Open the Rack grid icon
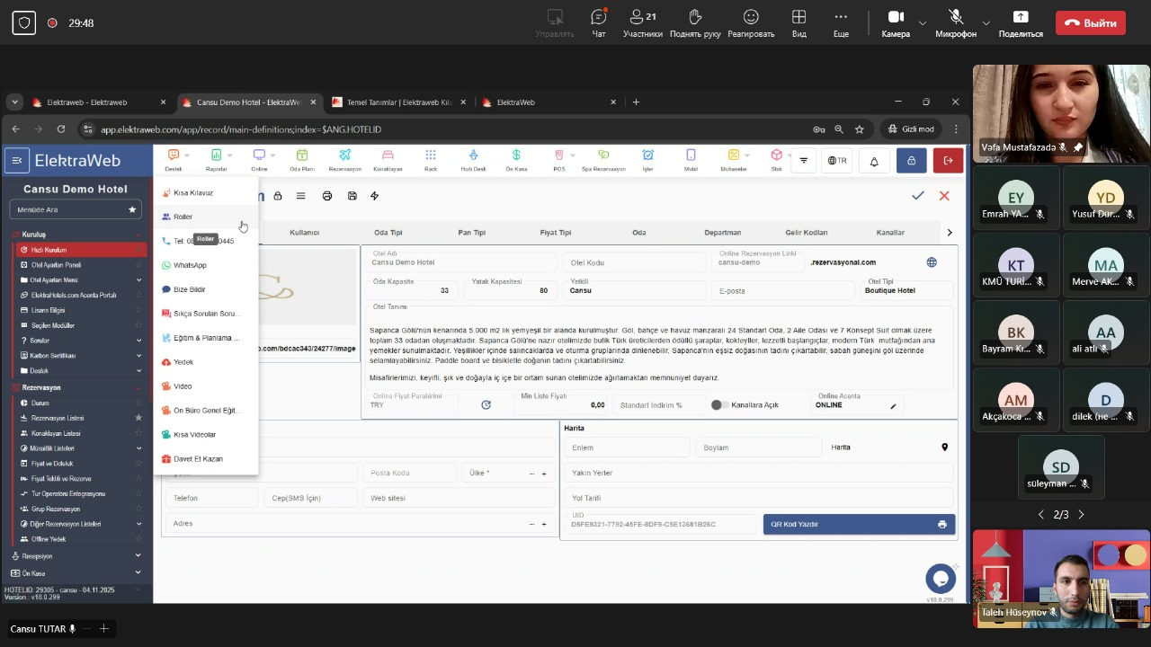The image size is (1151, 647). tap(431, 156)
